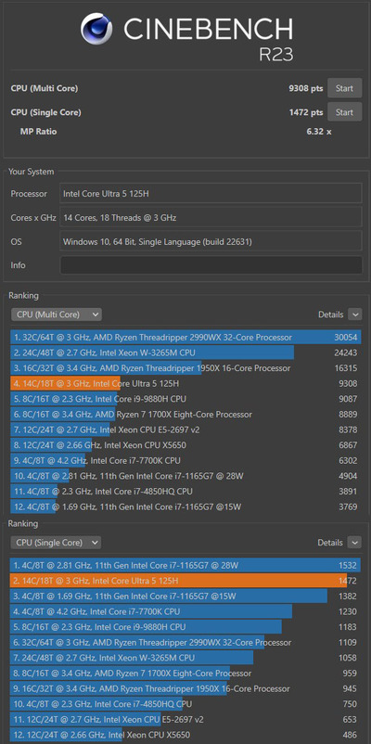Click inside the empty Info text field

coord(211,265)
